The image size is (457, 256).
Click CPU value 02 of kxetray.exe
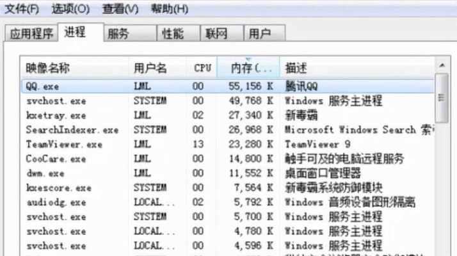[x=198, y=115]
